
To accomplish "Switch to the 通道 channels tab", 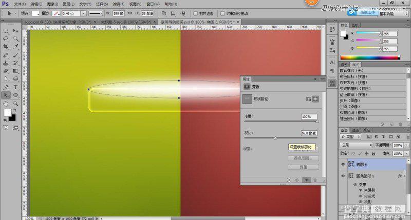I will [356, 130].
